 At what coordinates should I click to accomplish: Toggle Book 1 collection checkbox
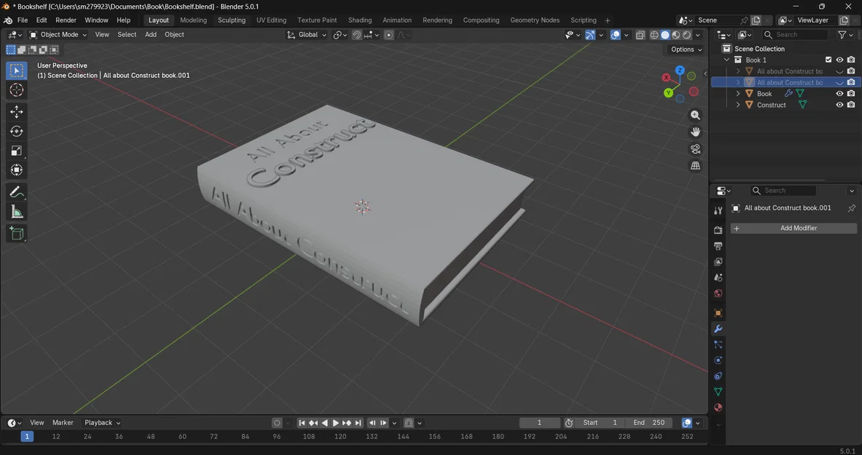pyautogui.click(x=828, y=60)
